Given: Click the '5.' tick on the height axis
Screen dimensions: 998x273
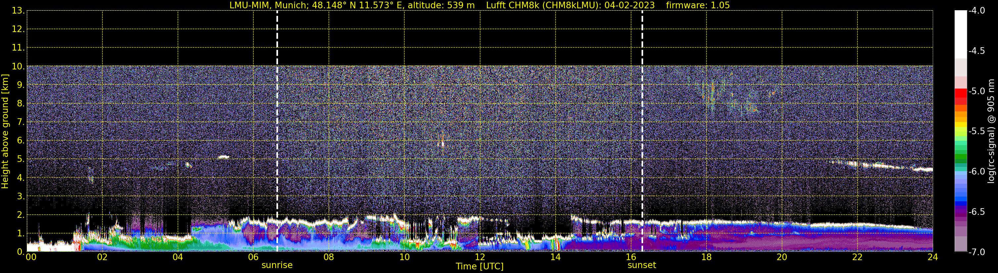Looking at the screenshot, I should click(21, 159).
